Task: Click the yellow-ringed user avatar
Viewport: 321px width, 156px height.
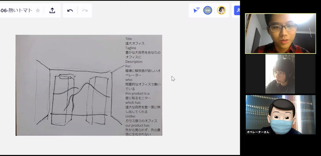Action: [x=221, y=10]
